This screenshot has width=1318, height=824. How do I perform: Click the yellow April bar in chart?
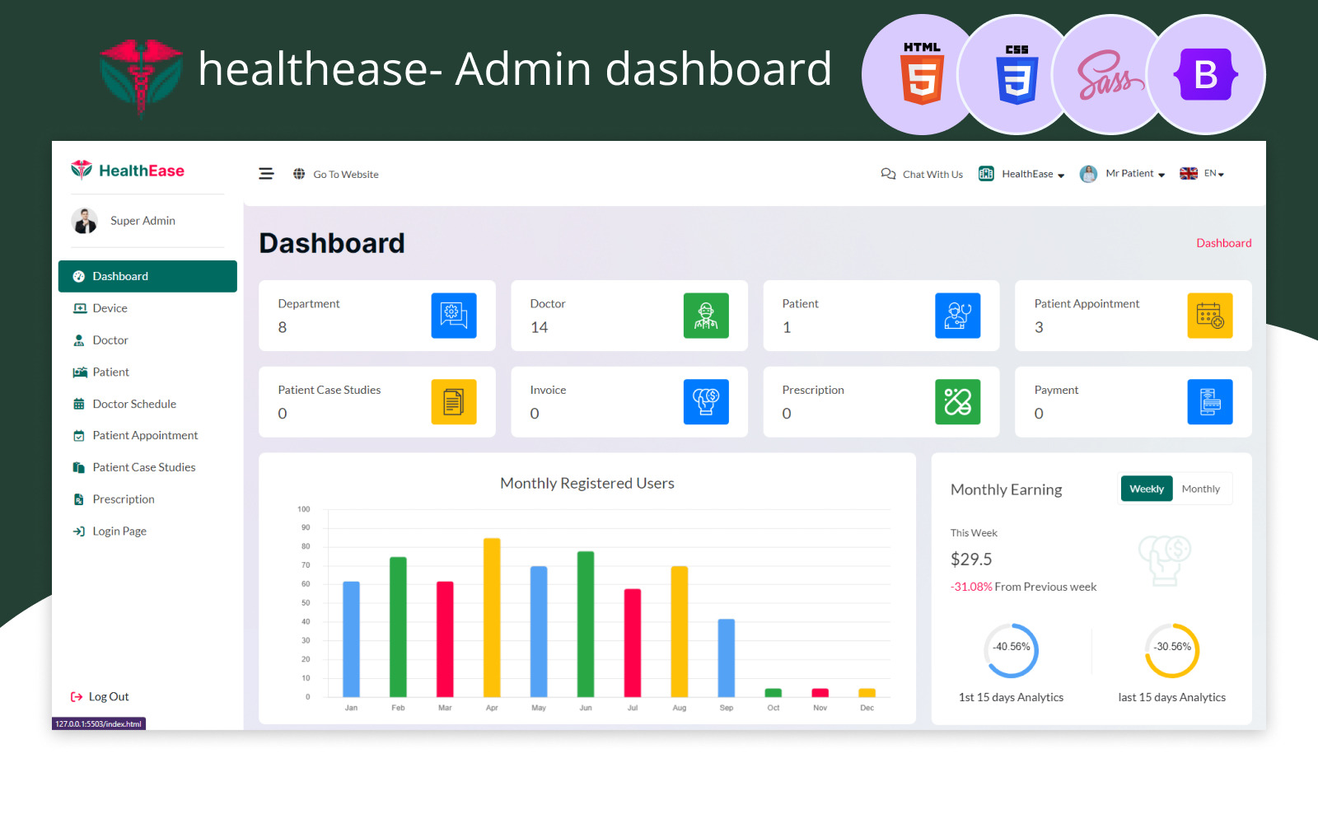[492, 618]
